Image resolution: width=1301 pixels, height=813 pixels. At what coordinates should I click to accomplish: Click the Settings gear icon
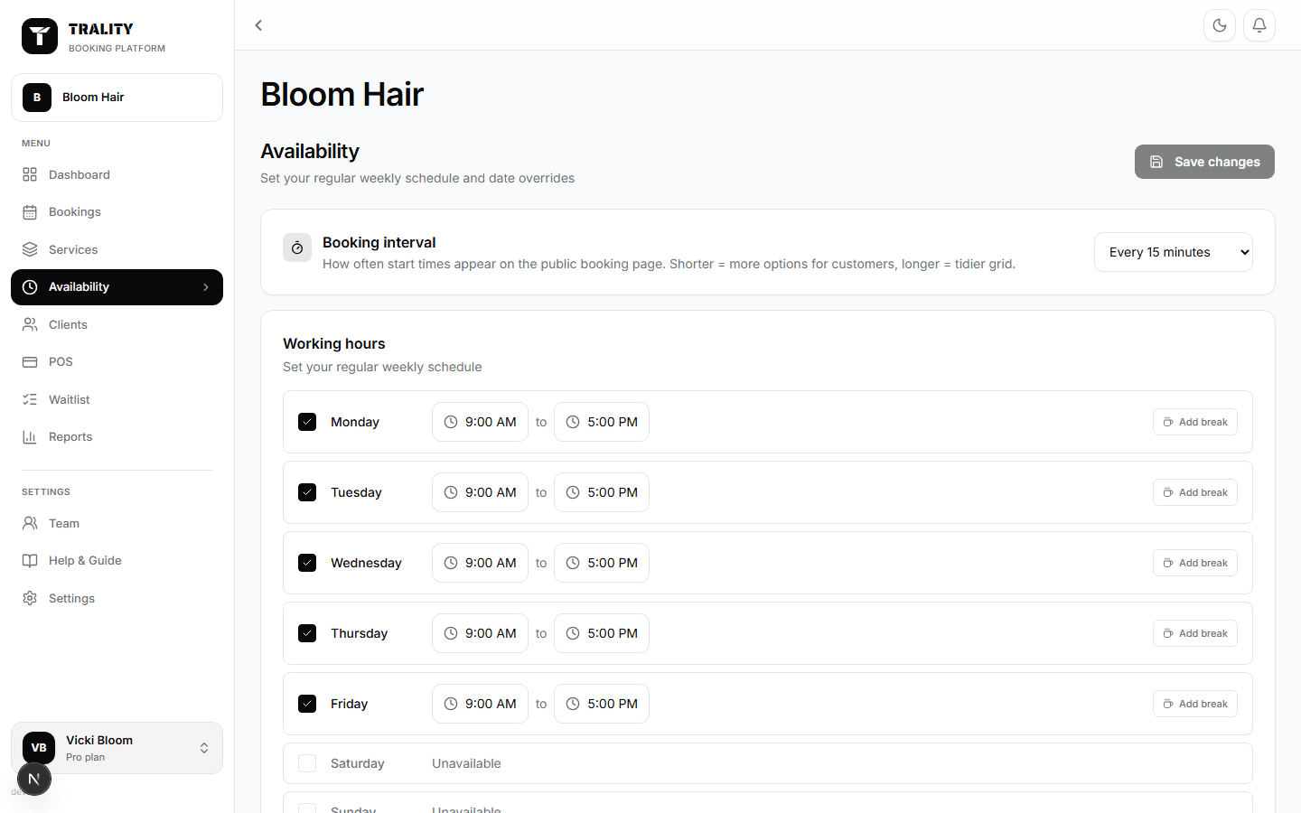click(x=30, y=598)
